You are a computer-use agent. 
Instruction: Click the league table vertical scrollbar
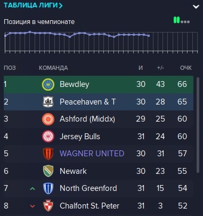tap(198, 125)
